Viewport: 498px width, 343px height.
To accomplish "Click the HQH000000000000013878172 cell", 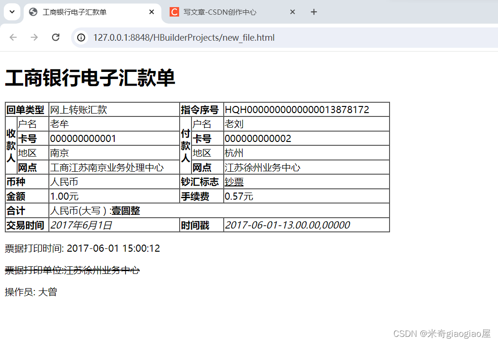I will click(307, 110).
